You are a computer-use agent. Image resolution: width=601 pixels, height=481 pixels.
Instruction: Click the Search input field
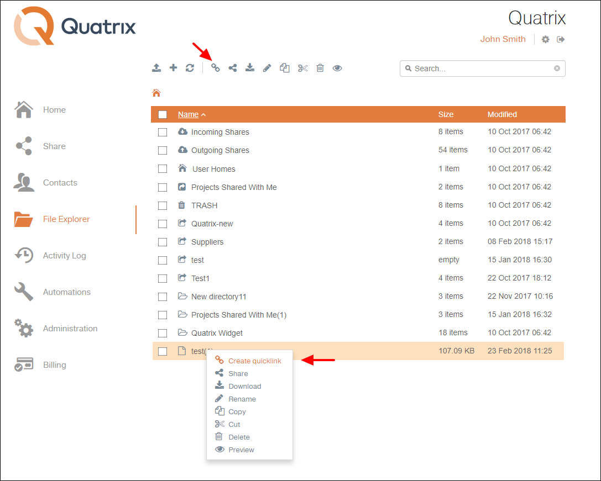(482, 68)
